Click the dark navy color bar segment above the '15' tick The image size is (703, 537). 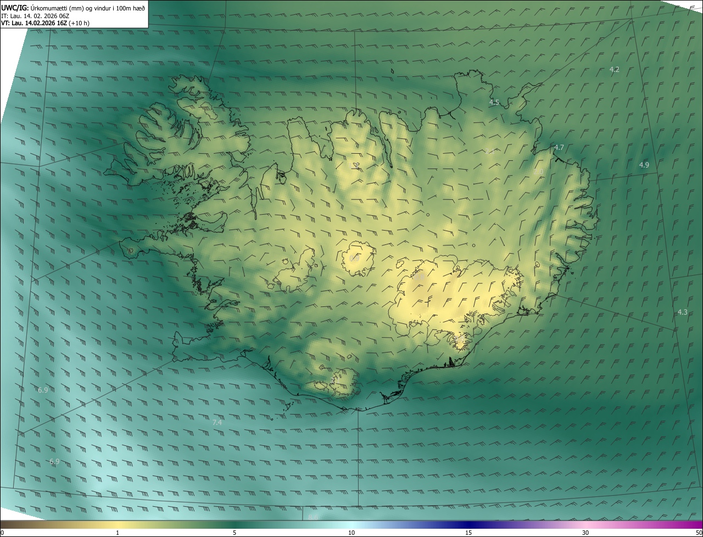[x=468, y=524]
